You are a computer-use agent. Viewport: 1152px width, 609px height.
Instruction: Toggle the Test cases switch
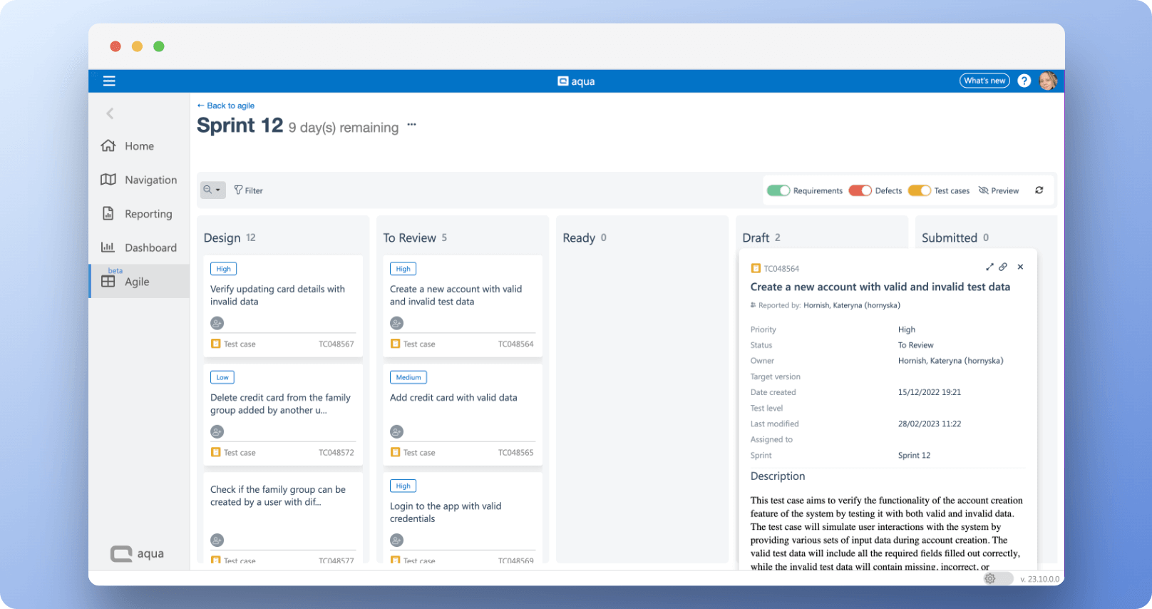(919, 190)
